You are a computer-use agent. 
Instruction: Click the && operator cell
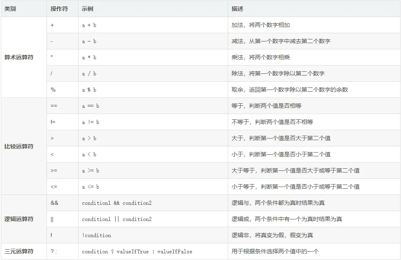click(54, 203)
